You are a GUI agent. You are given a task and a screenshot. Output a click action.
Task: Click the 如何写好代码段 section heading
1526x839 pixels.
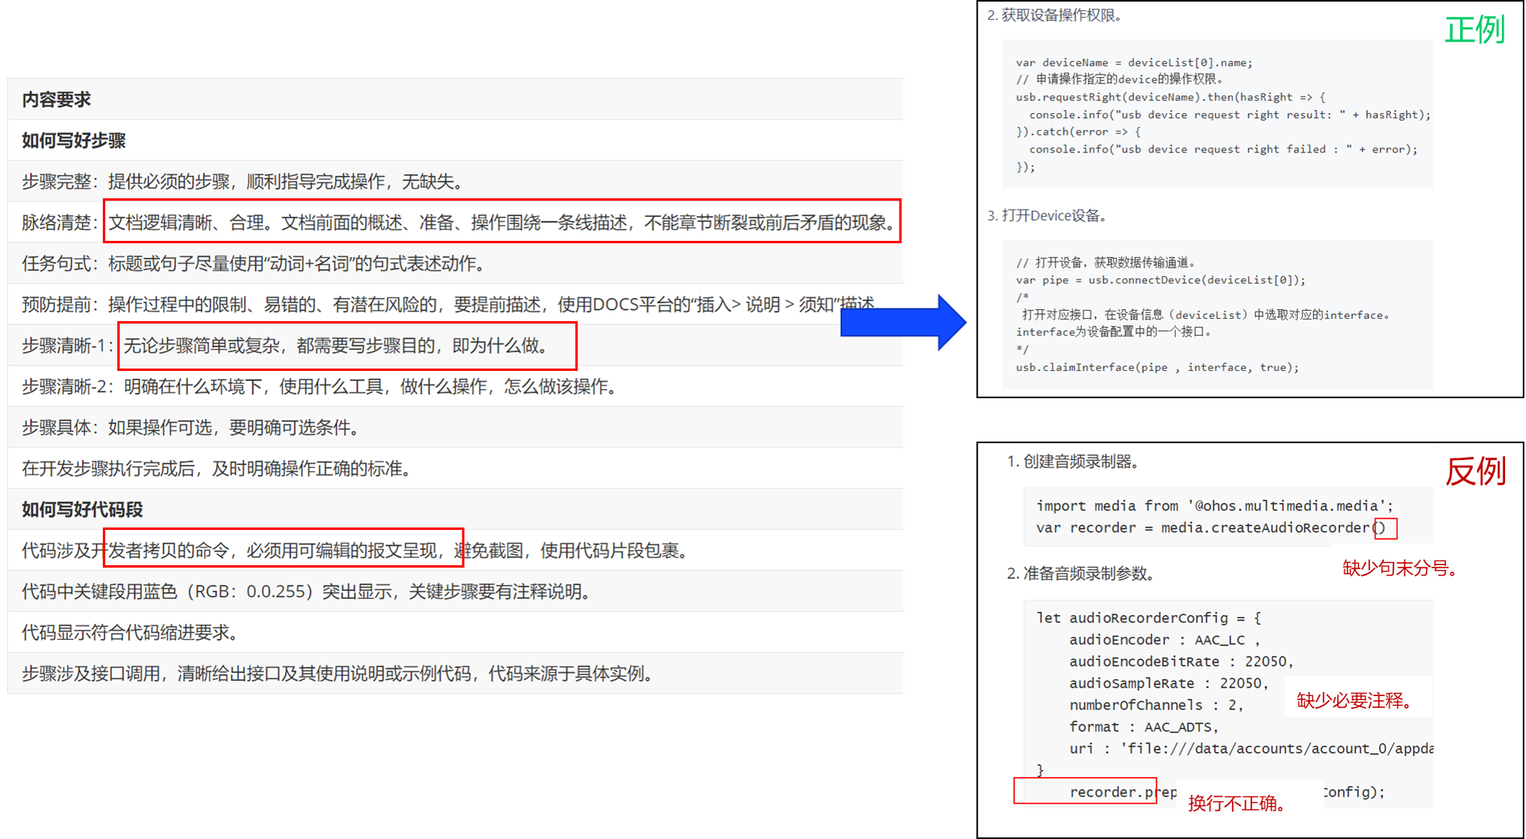pyautogui.click(x=82, y=509)
